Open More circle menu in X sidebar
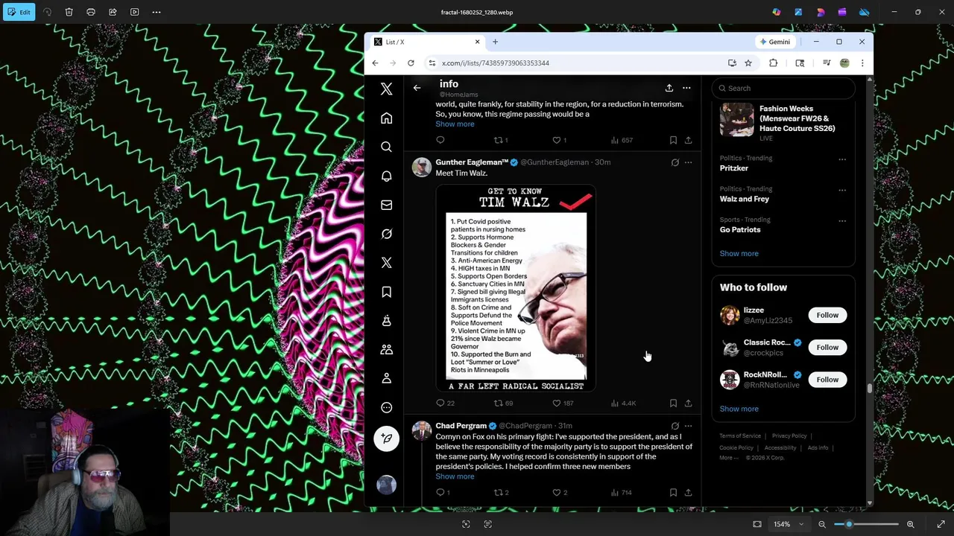 coord(386,407)
